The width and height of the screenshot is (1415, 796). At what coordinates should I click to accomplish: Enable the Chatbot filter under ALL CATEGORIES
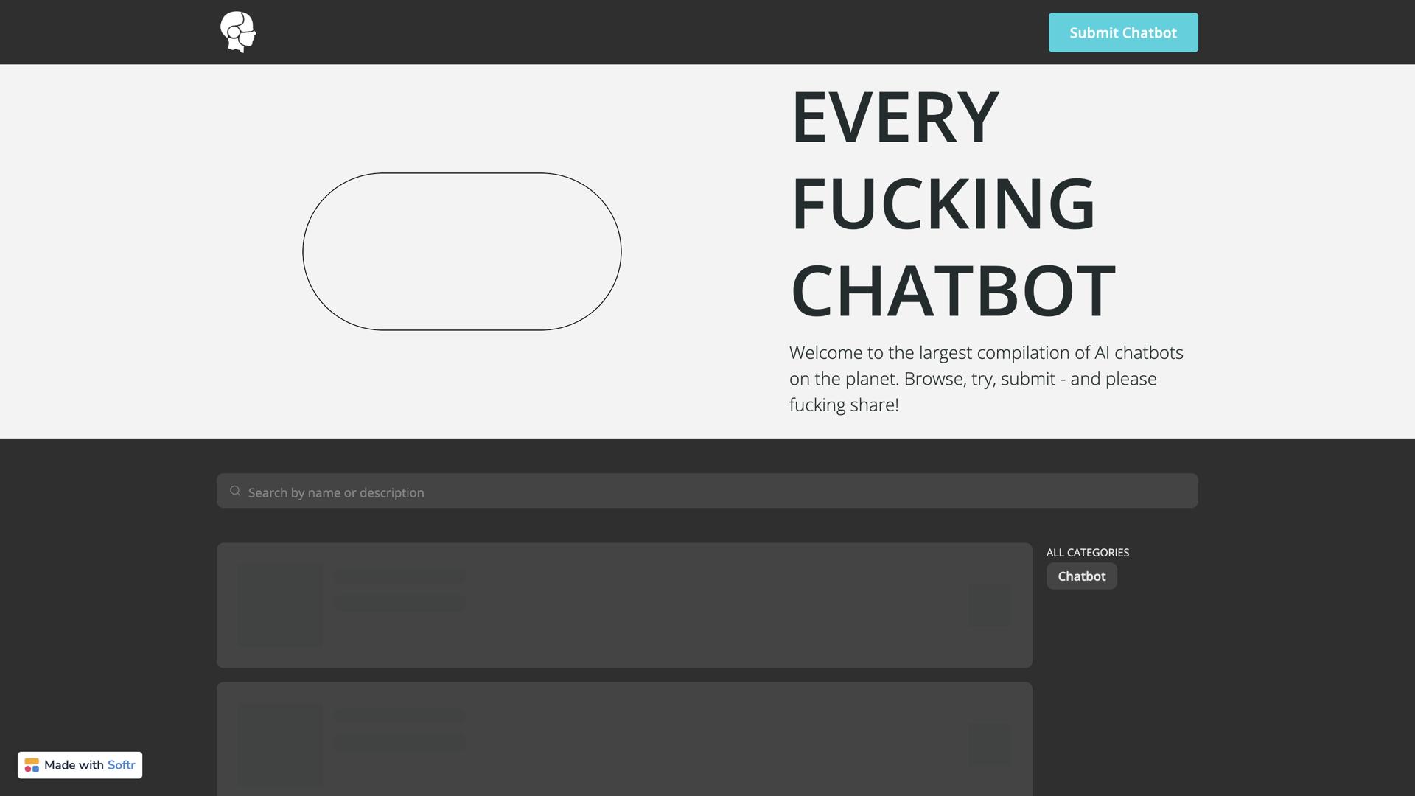tap(1081, 576)
